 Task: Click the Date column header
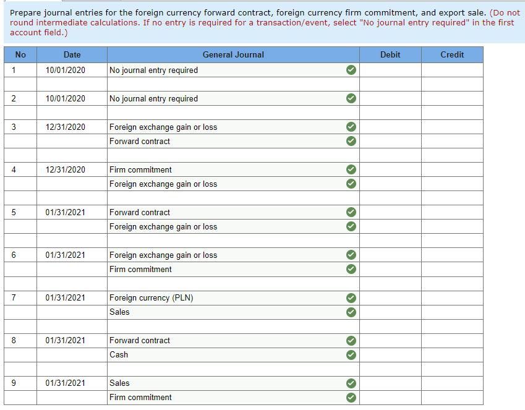point(72,54)
